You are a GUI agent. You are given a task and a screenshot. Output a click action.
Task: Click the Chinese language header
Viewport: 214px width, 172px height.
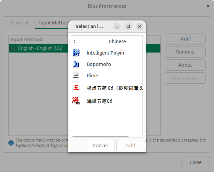(x=117, y=41)
